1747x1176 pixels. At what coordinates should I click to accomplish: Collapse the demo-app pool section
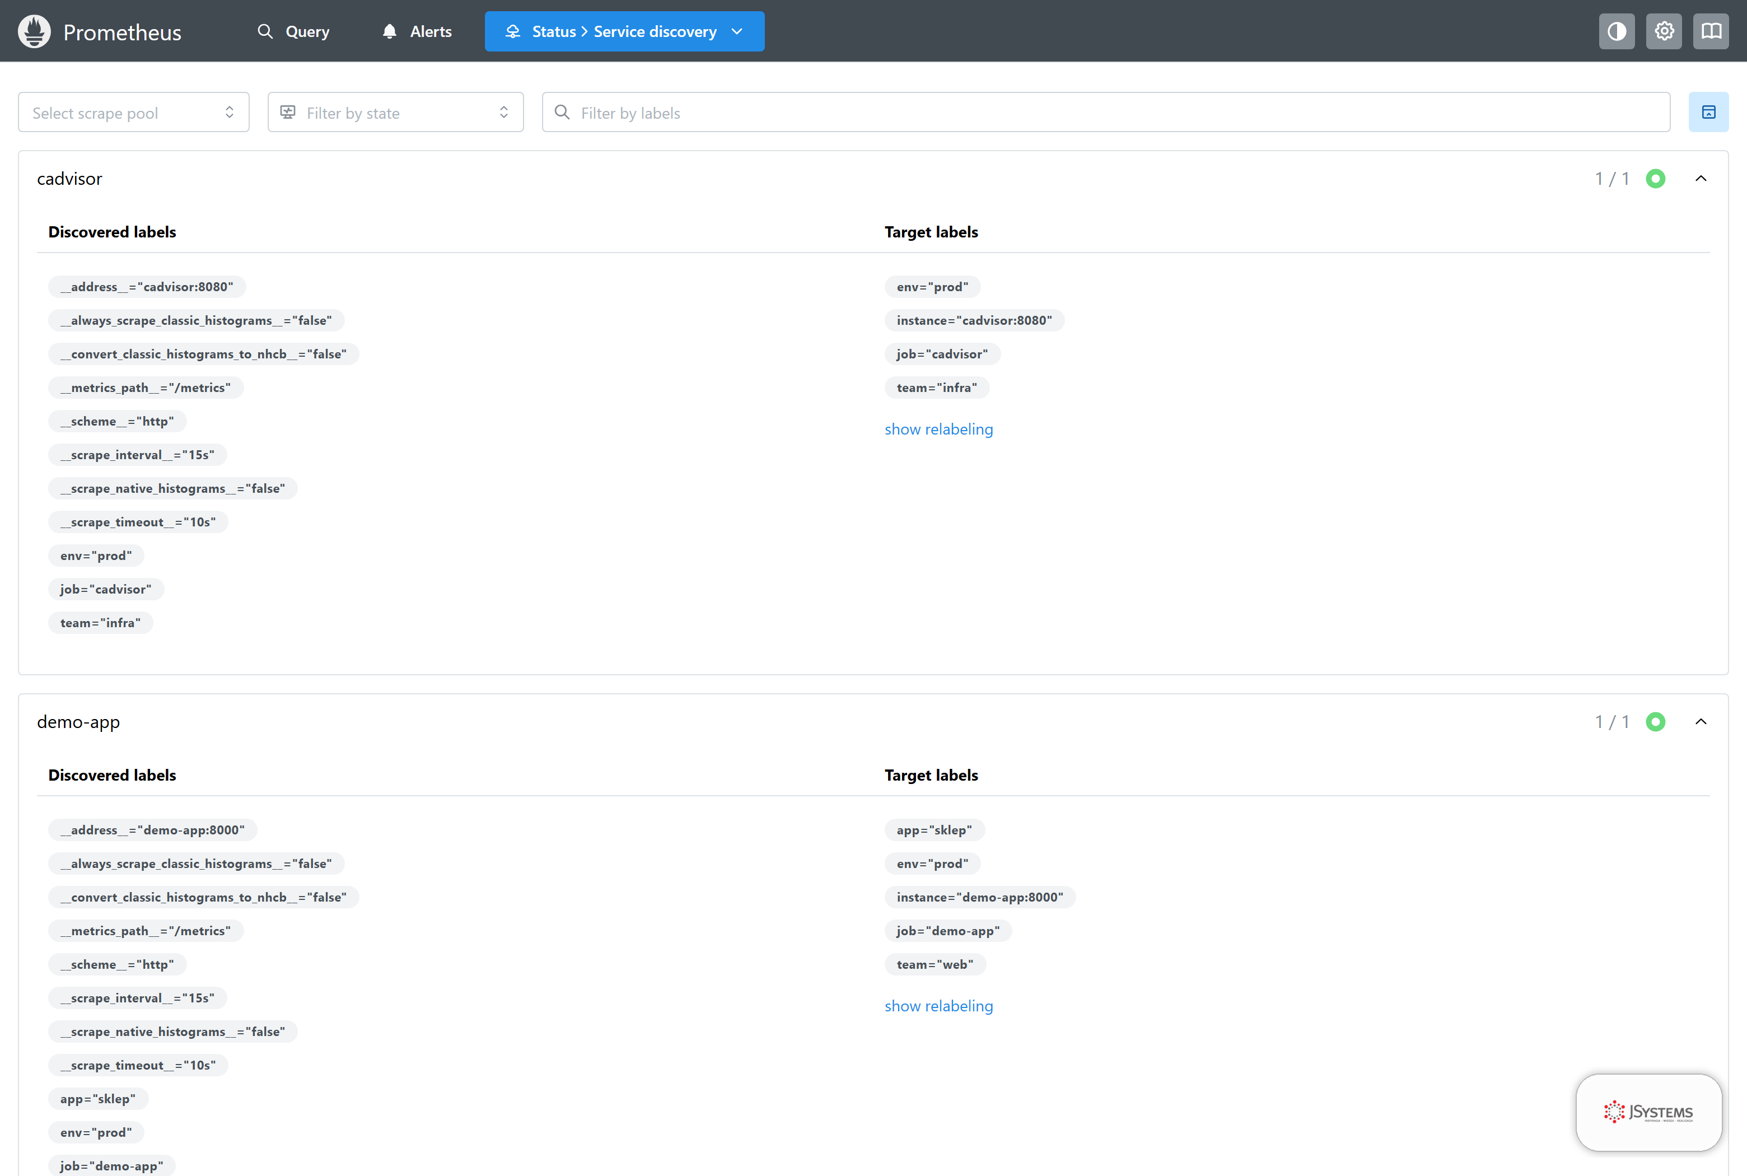(x=1701, y=721)
